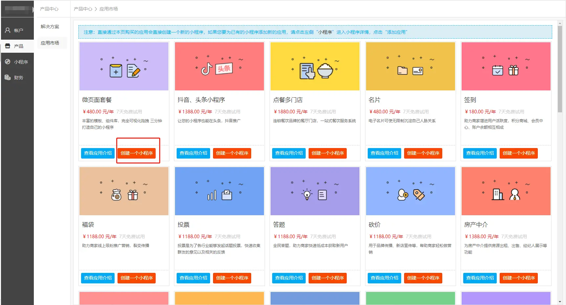566x305 pixels.
Task: Click 创建一个小程序 for 福袋
Action: [137, 278]
